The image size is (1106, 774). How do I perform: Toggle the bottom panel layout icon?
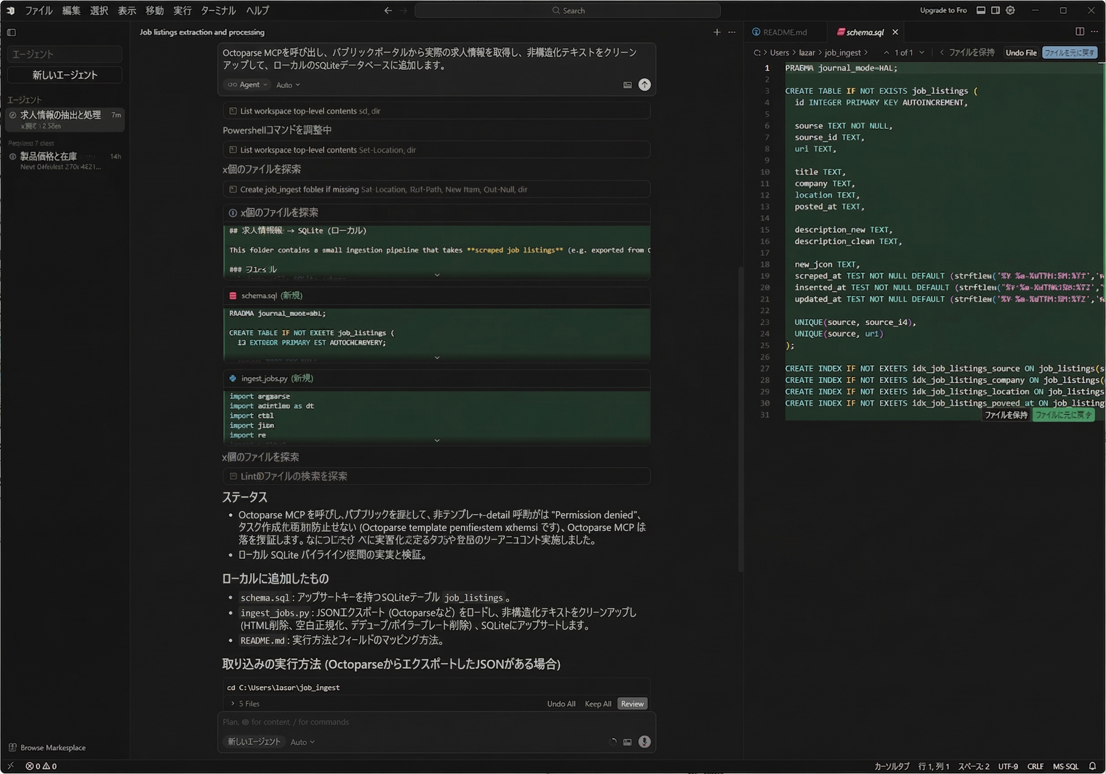click(980, 10)
